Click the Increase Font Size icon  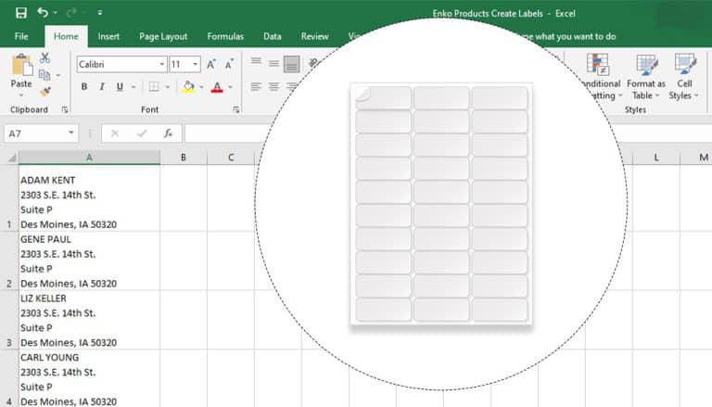pos(211,64)
